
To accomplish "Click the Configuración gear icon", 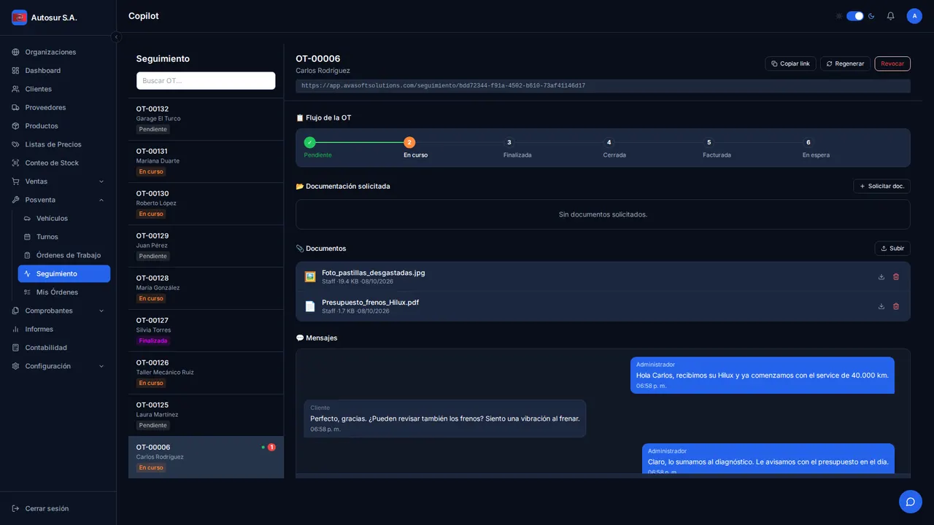I will [15, 366].
